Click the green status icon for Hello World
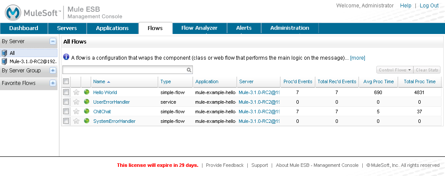The height and width of the screenshot is (176, 445). [86, 92]
